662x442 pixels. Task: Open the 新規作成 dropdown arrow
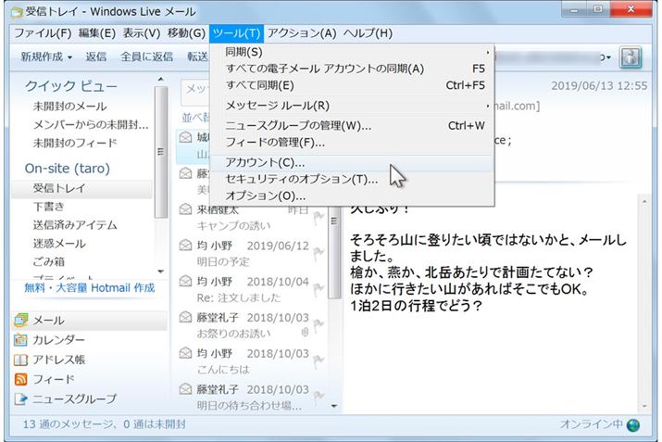click(69, 57)
